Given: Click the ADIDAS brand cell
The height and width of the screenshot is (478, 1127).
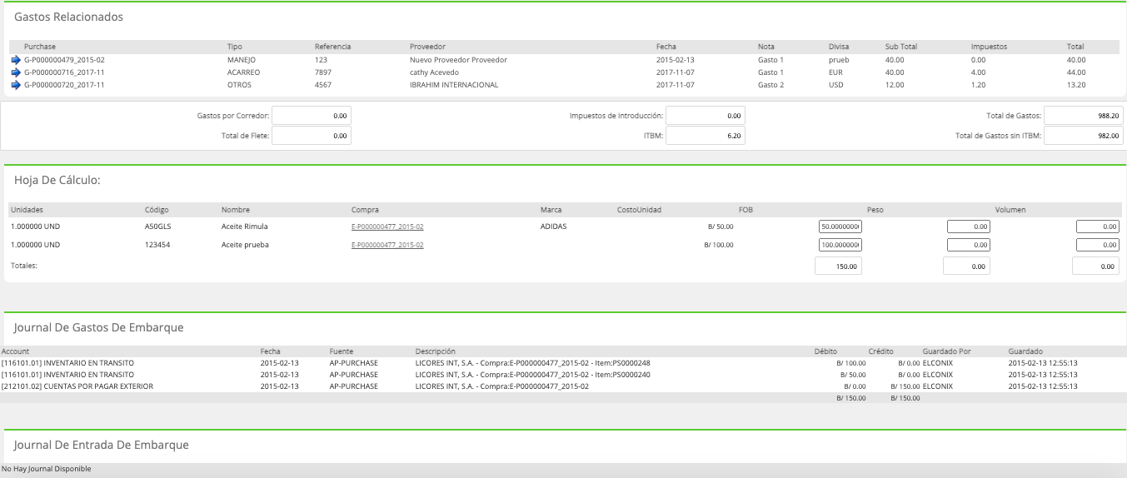Looking at the screenshot, I should pyautogui.click(x=553, y=227).
